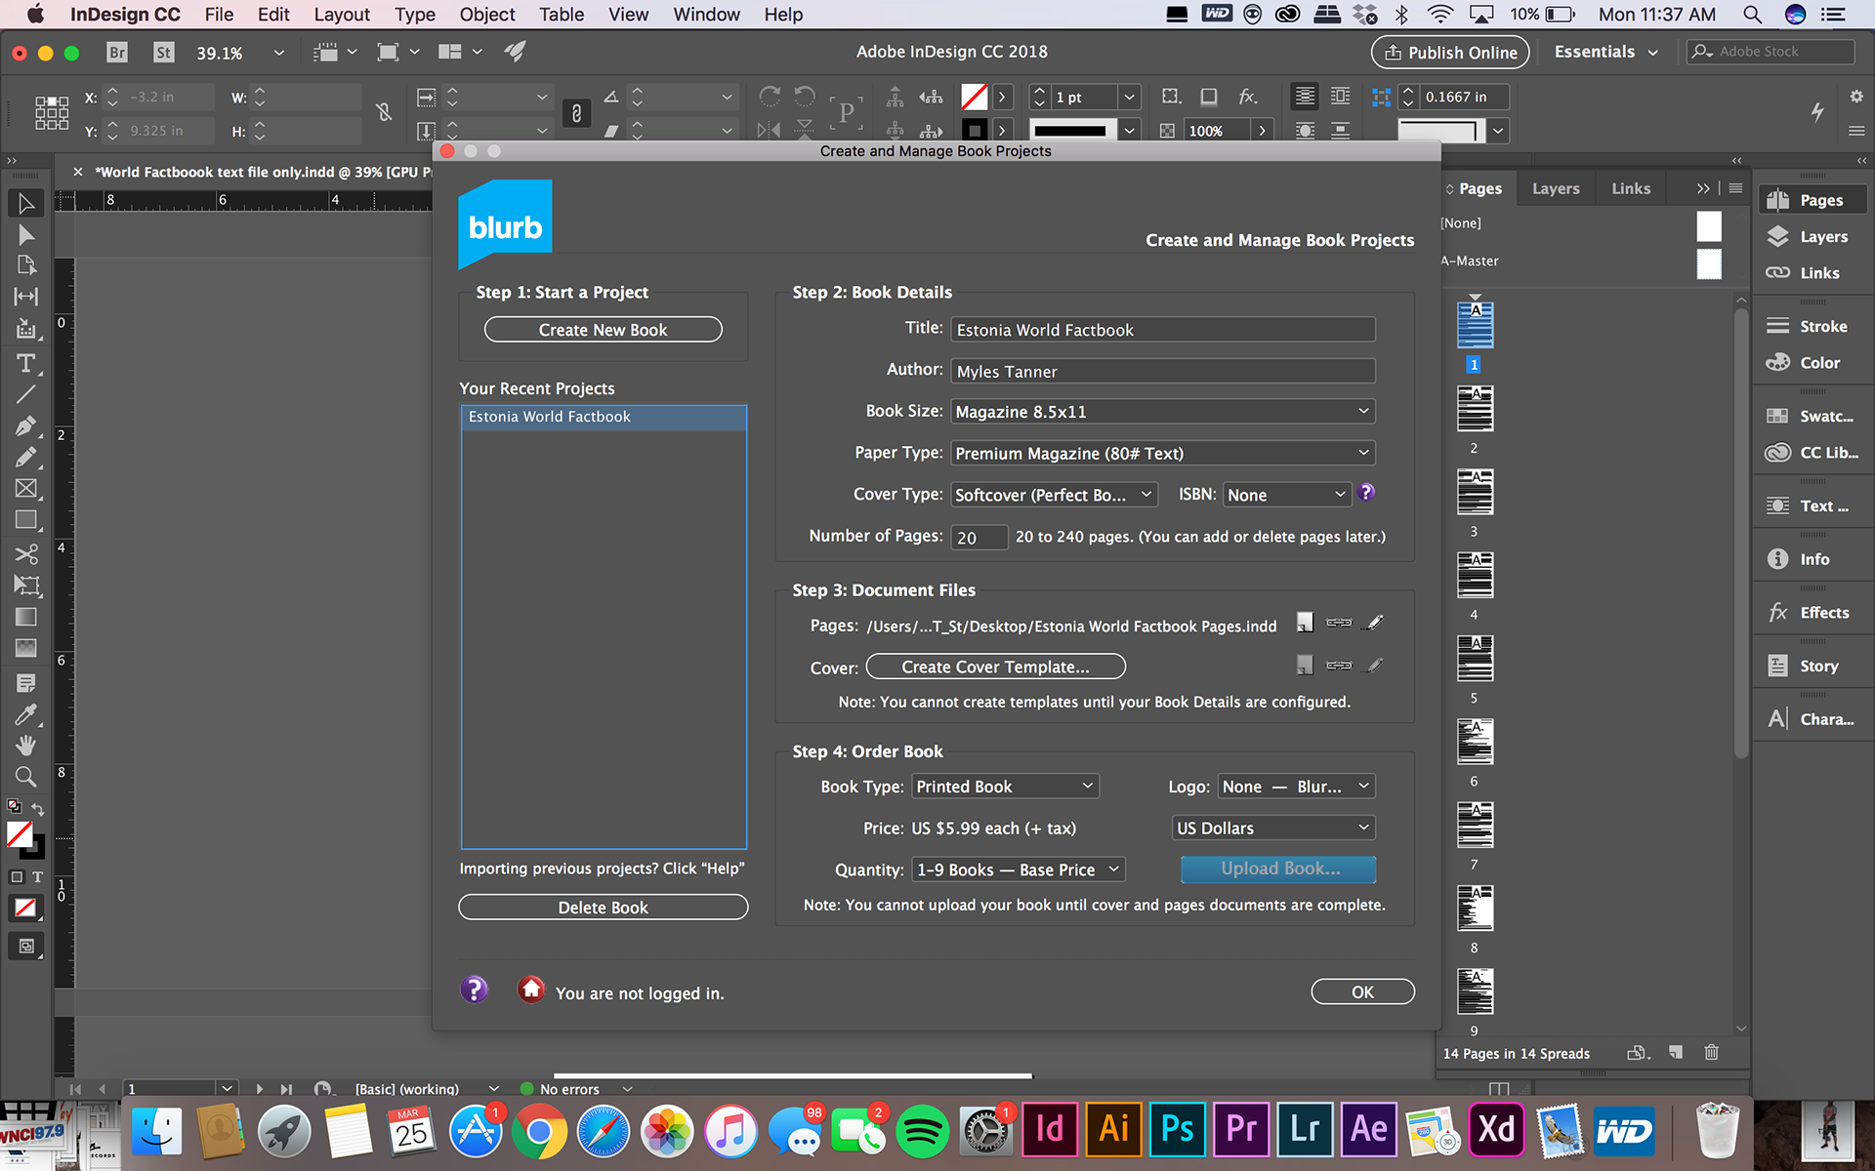Select page 5 thumbnail in Pages panel
This screenshot has height=1171, width=1875.
point(1475,659)
